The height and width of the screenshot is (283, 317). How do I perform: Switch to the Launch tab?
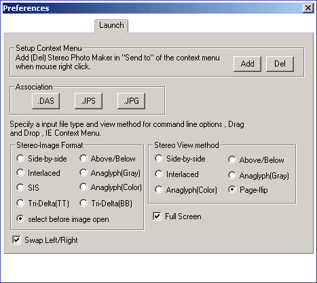(111, 25)
